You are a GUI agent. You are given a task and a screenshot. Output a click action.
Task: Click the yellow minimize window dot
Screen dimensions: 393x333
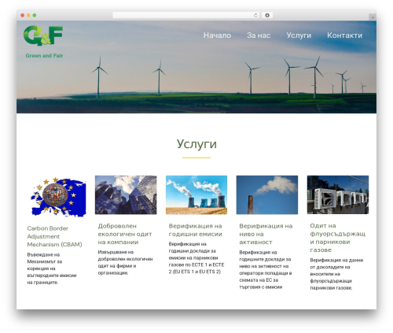point(28,15)
